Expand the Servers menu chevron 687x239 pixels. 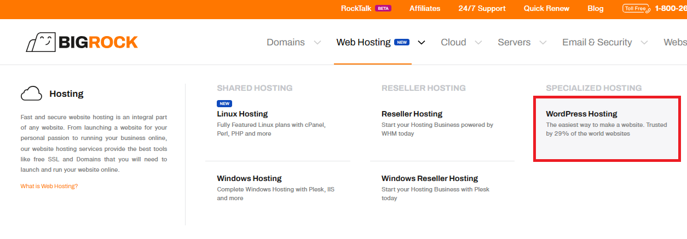(x=542, y=43)
